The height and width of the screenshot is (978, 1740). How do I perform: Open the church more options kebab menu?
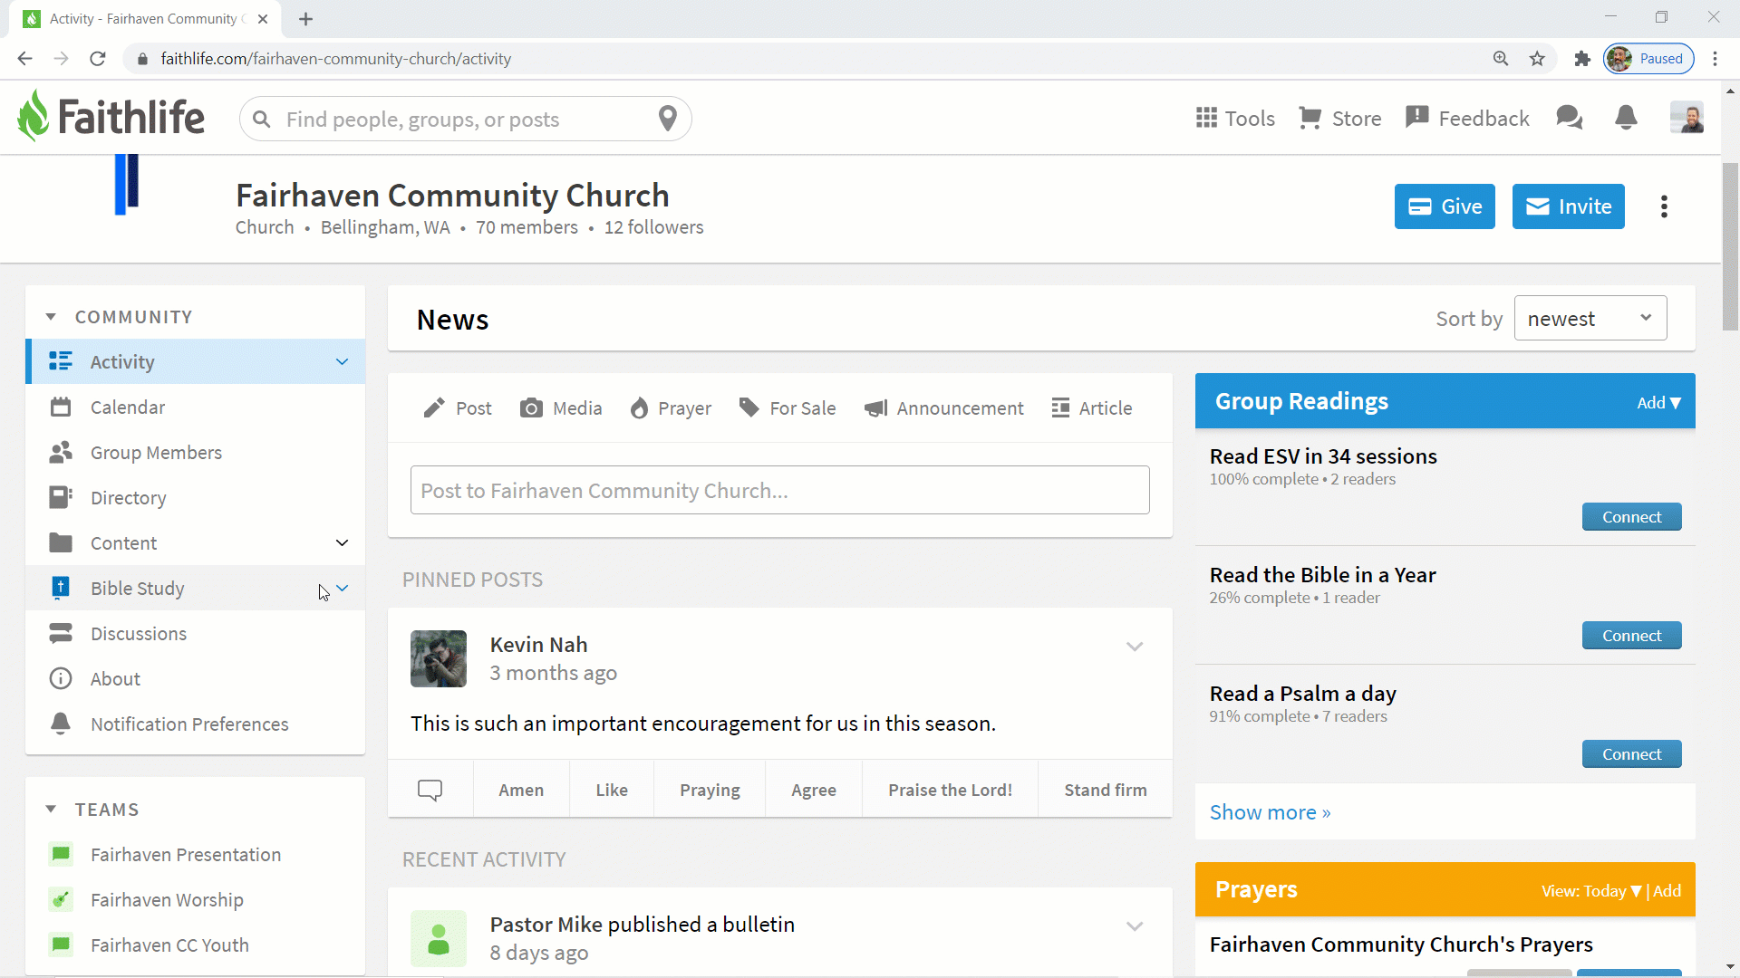click(1664, 206)
